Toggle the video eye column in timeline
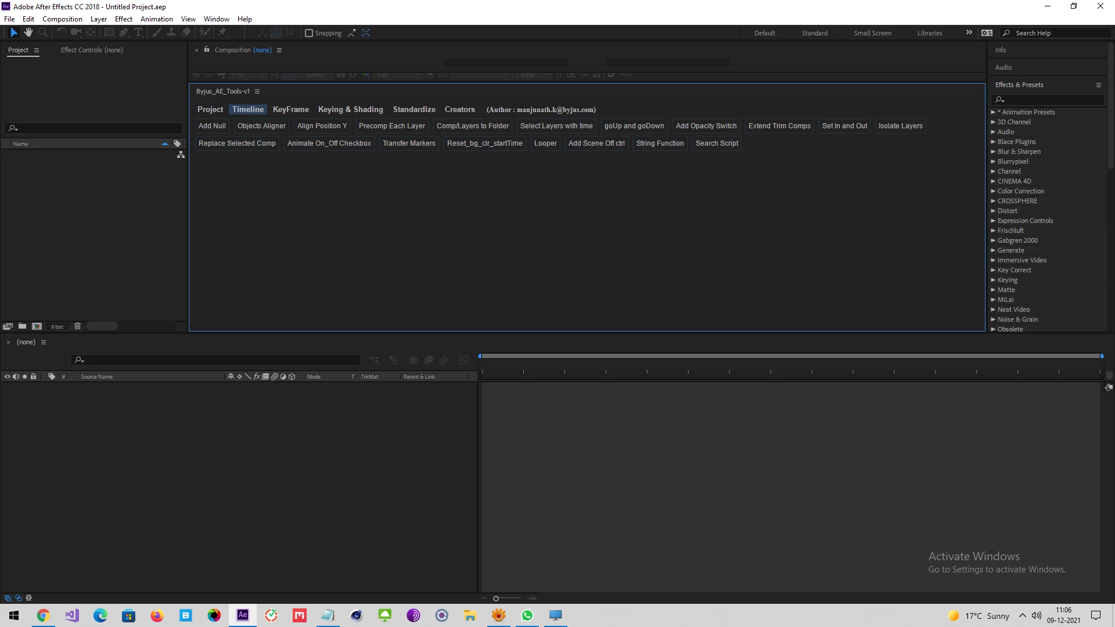Viewport: 1115px width, 627px height. 7,377
